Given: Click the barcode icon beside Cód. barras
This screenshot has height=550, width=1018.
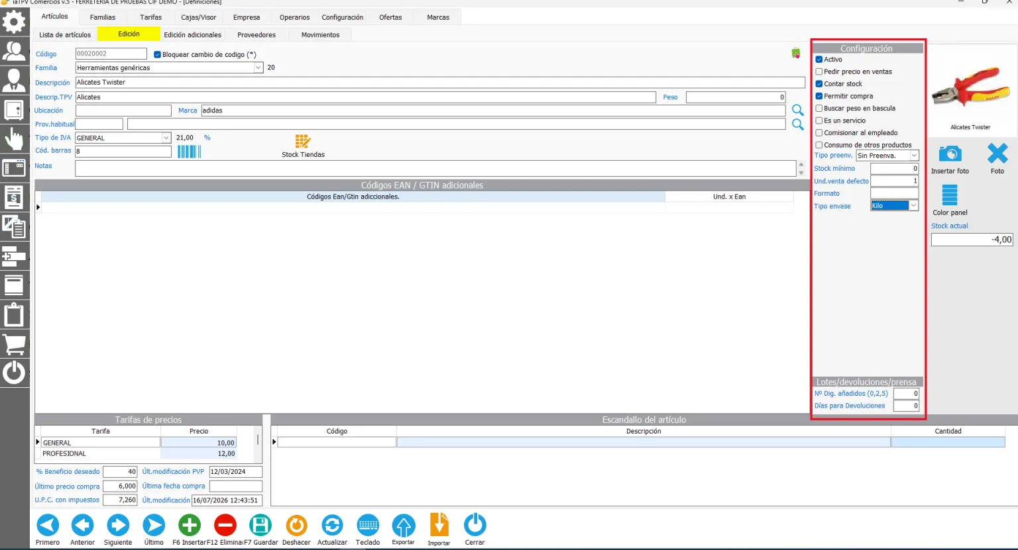Looking at the screenshot, I should coord(189,152).
